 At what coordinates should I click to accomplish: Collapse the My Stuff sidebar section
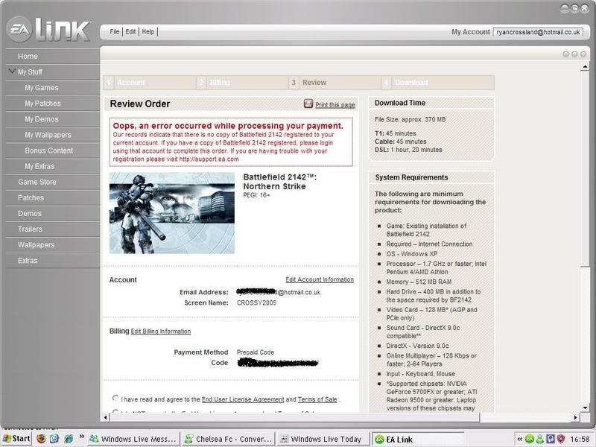[x=12, y=72]
